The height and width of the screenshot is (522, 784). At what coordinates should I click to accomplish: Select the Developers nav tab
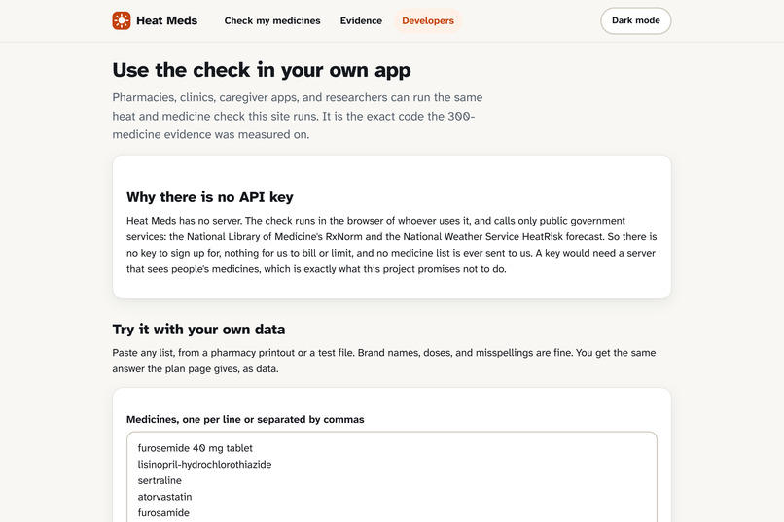(428, 20)
